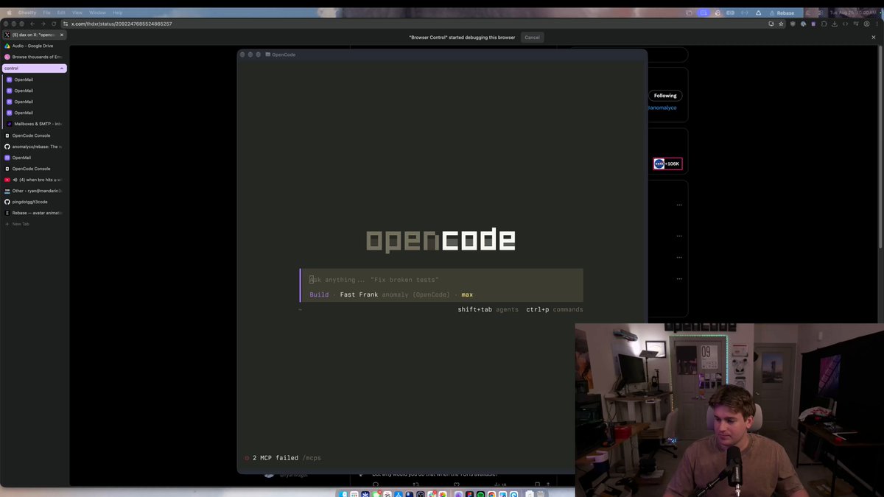
Task: Open the browser downloads icon
Action: [835, 24]
